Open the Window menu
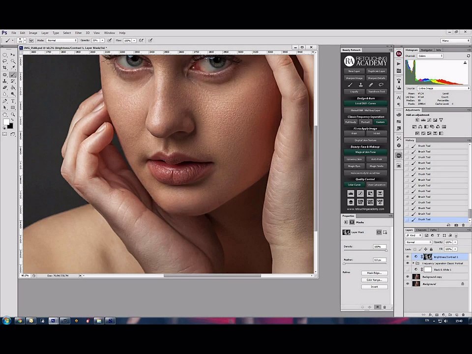 (x=110, y=33)
